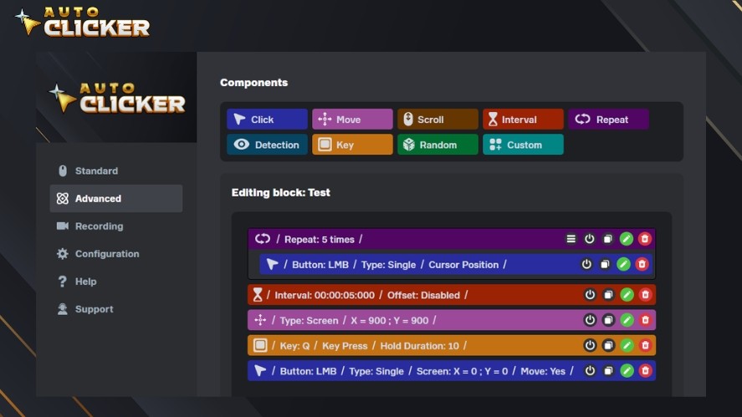Select the 'Repeat: 5 times' text
The width and height of the screenshot is (742, 417).
[x=320, y=239]
